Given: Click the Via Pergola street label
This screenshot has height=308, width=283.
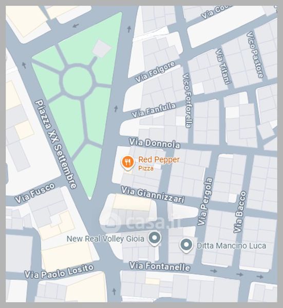Looking at the screenshot, I should [x=205, y=201].
